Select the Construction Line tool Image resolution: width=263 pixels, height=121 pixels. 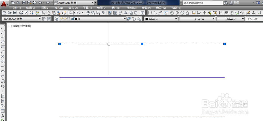click(x=3, y=32)
